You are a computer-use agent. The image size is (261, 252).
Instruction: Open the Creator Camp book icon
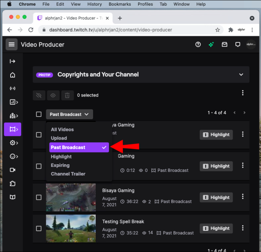tap(12, 197)
